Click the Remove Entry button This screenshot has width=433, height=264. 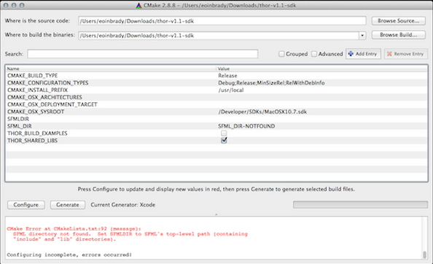(406, 54)
